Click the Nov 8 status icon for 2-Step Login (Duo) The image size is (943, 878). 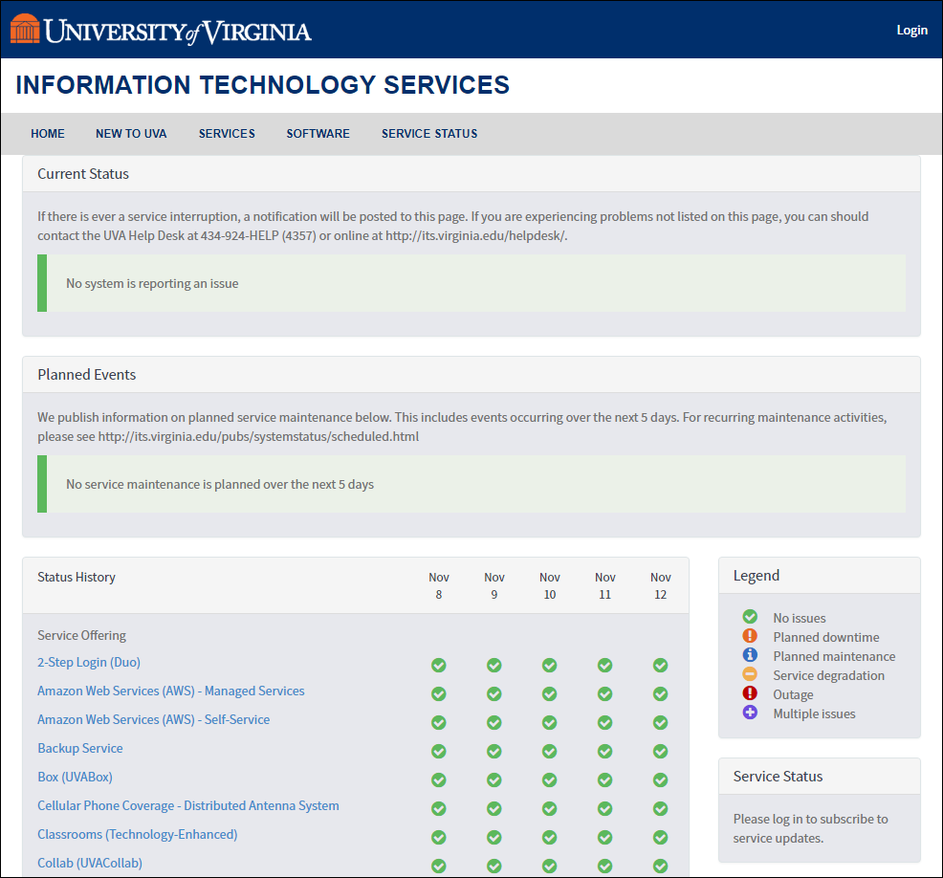pos(439,665)
